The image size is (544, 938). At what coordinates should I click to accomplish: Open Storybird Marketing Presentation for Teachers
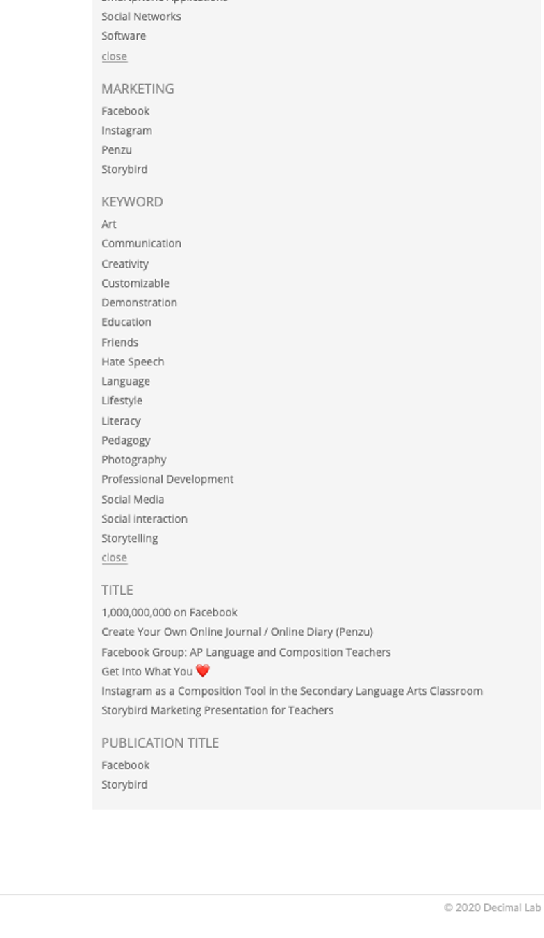point(217,711)
